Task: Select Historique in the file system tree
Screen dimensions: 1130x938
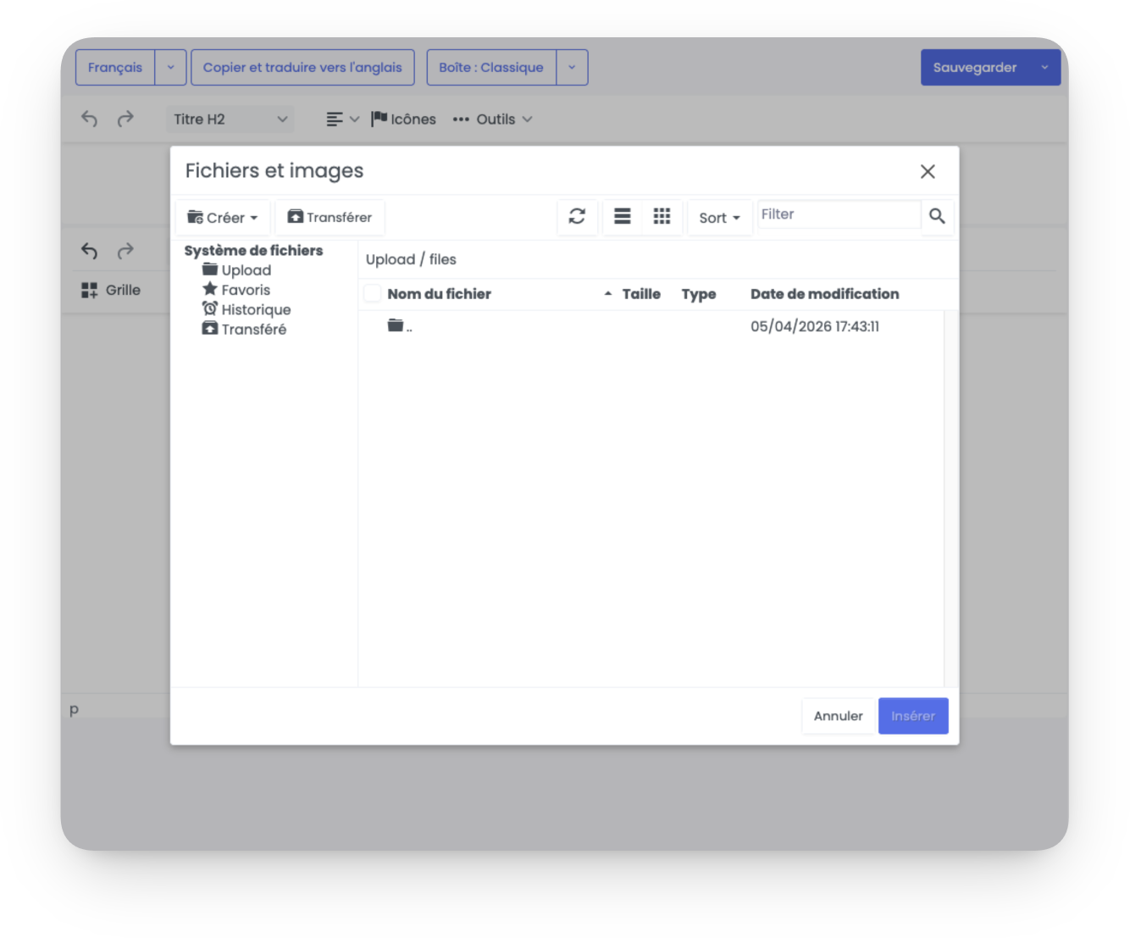Action: pyautogui.click(x=246, y=309)
